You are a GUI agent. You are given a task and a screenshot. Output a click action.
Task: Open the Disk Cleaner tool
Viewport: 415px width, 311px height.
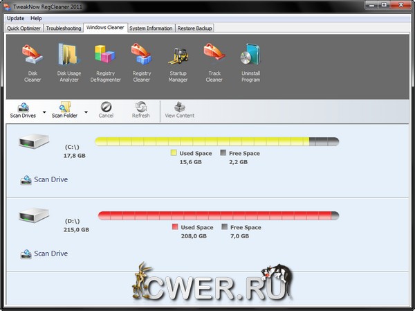(33, 61)
